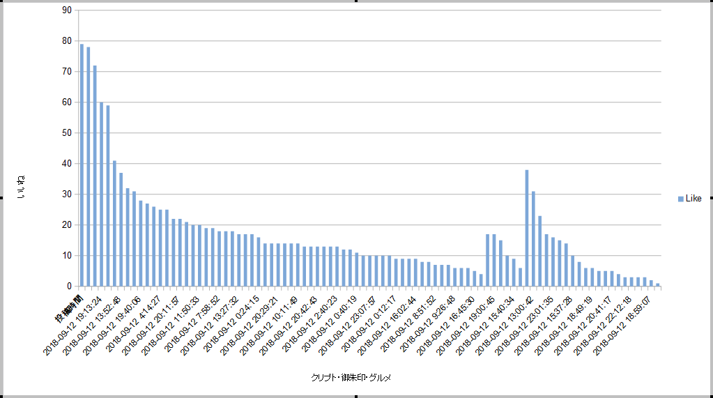Screen dimensions: 713x398
Task: Click the 投稿時間 axis category label
Action: coord(70,307)
